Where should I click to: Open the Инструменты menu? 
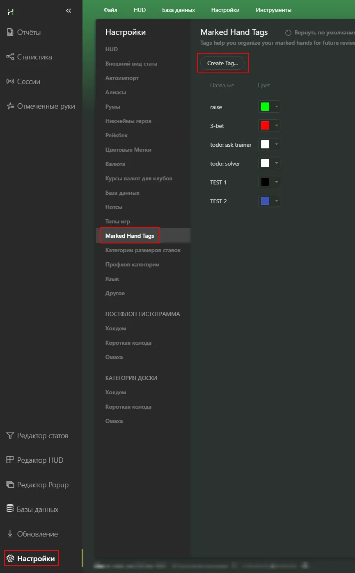[273, 10]
